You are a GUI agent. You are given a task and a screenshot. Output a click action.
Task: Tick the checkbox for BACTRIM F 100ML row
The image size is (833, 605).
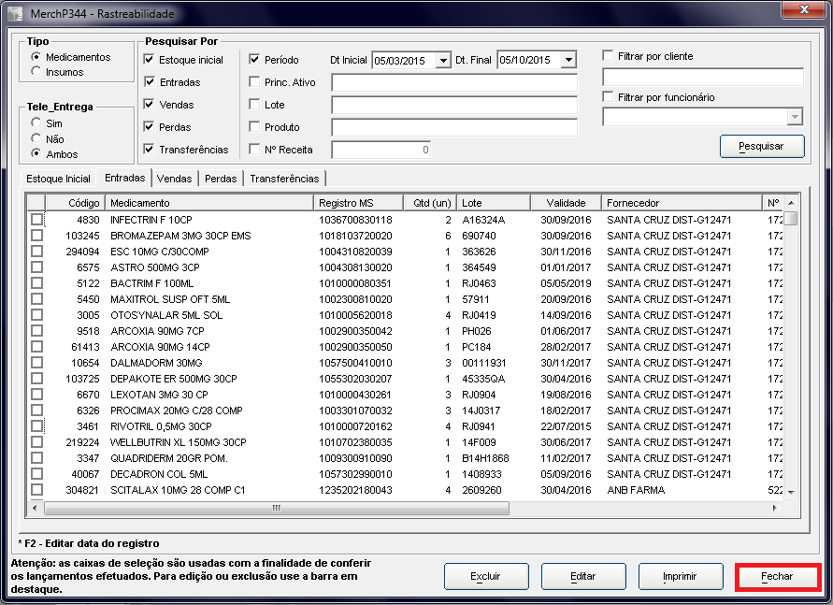coord(36,283)
